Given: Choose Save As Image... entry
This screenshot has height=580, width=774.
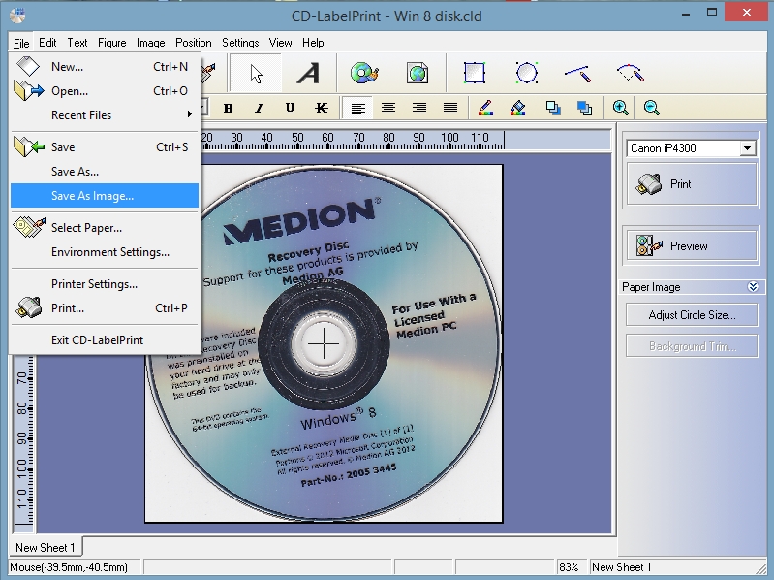Looking at the screenshot, I should 105,196.
